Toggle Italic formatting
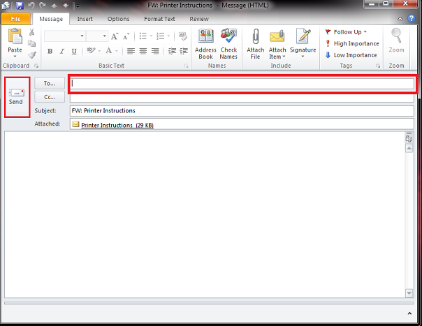The width and height of the screenshot is (422, 326). click(62, 51)
